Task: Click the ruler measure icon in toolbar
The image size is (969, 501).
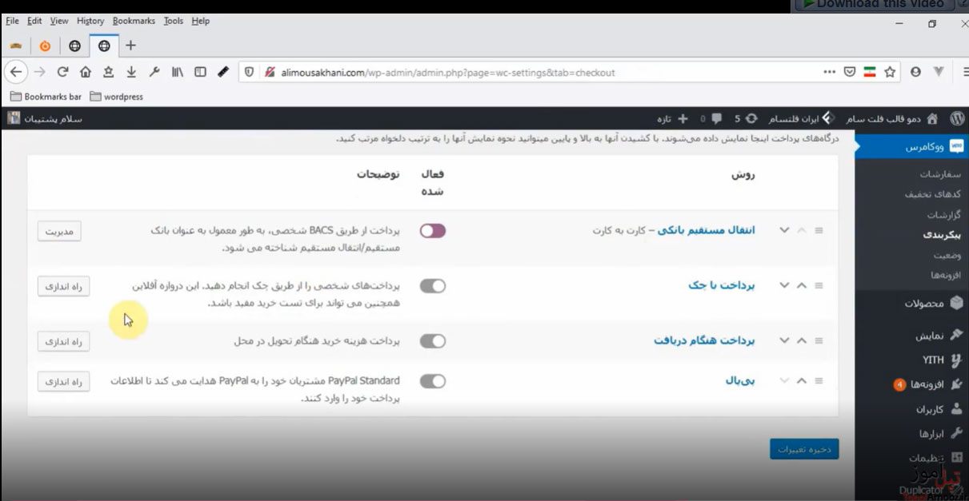Action: [x=223, y=72]
